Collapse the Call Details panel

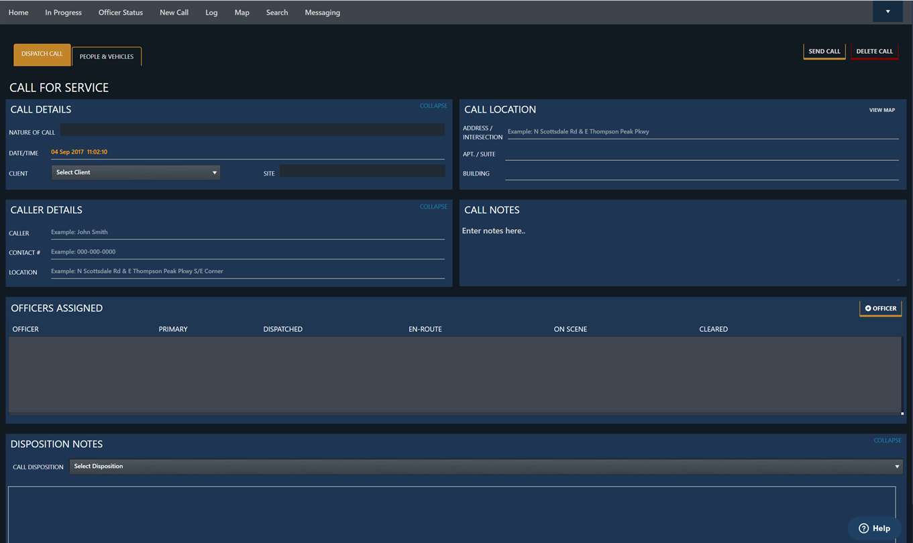433,106
